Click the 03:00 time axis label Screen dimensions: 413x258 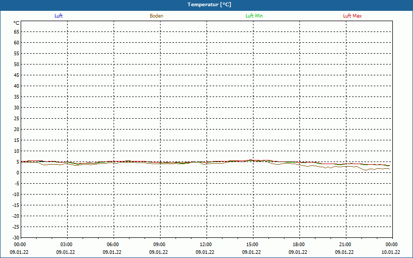coord(68,245)
